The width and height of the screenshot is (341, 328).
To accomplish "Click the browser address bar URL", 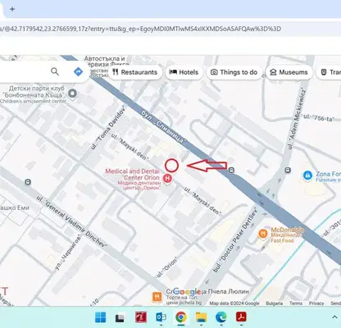I will click(140, 29).
